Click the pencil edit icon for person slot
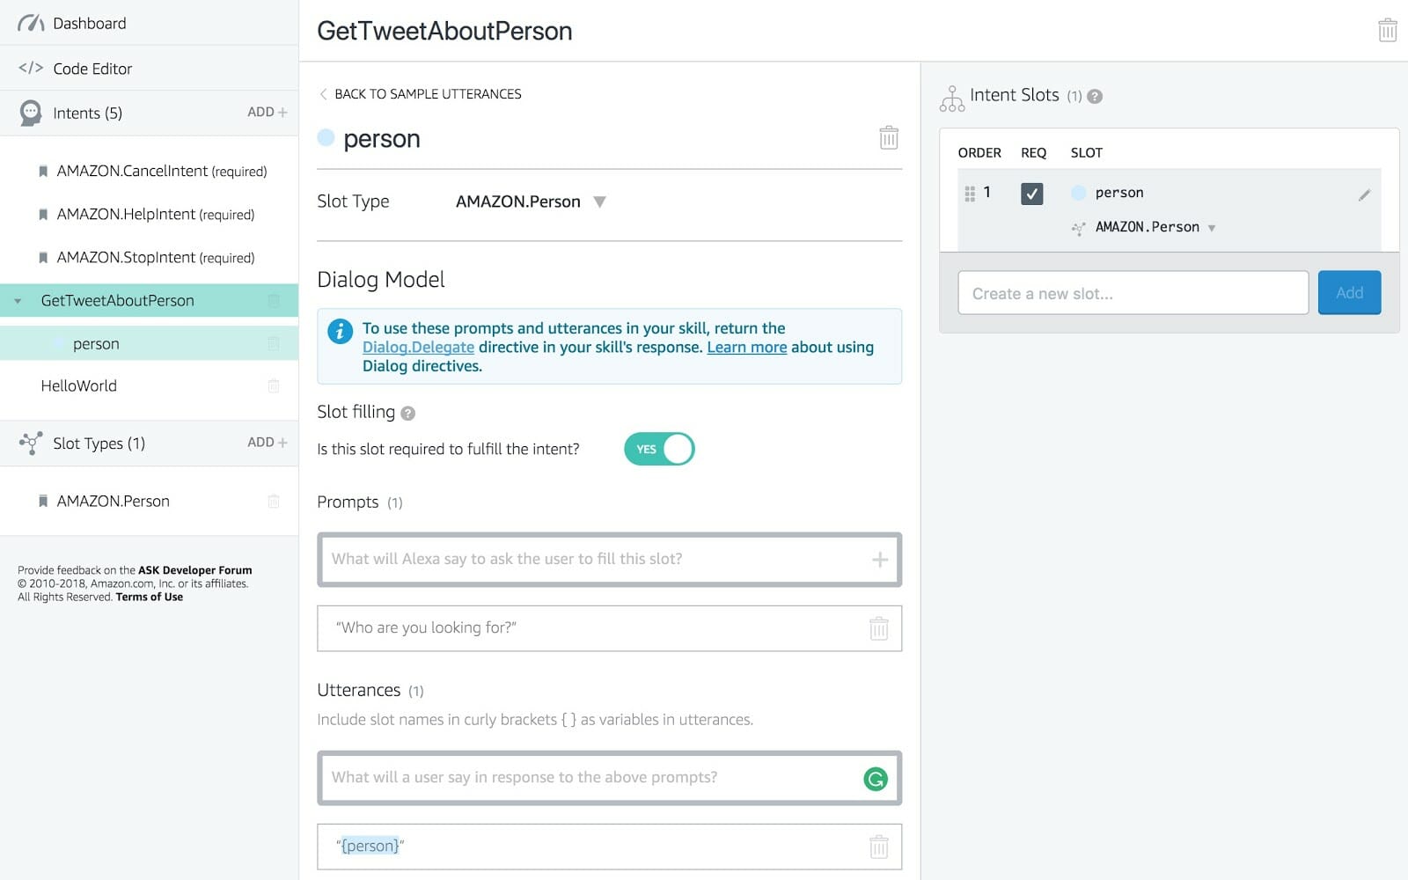Screen dimensions: 1408x880 1364,194
